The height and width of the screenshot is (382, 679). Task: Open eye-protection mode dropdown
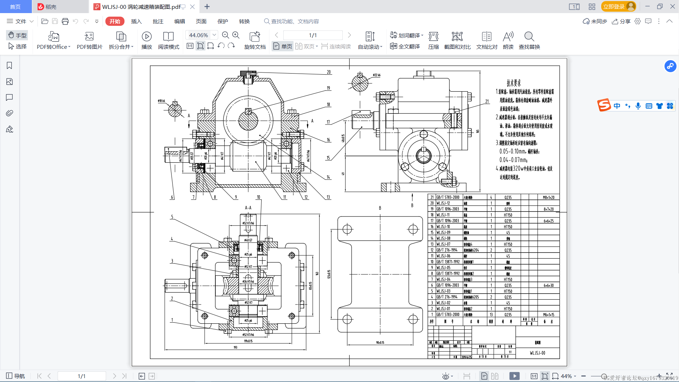447,376
